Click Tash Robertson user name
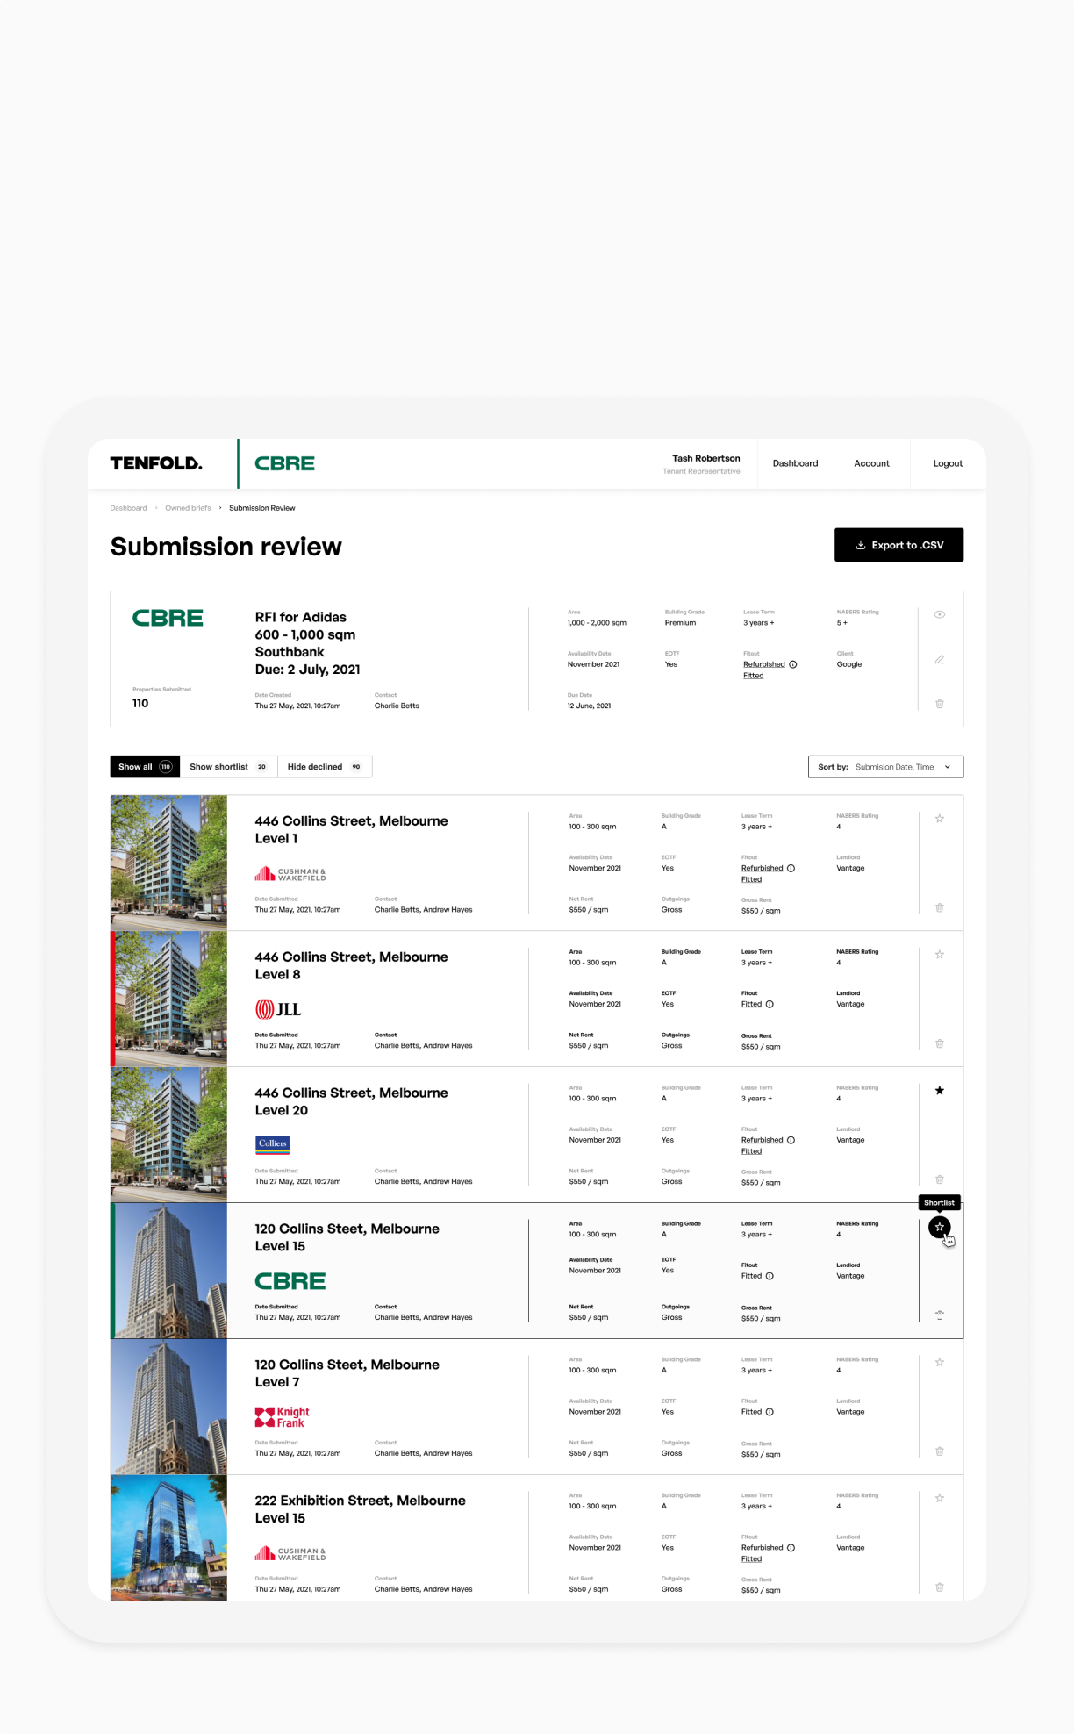Screen dimensions: 1074x1734 tap(706, 458)
